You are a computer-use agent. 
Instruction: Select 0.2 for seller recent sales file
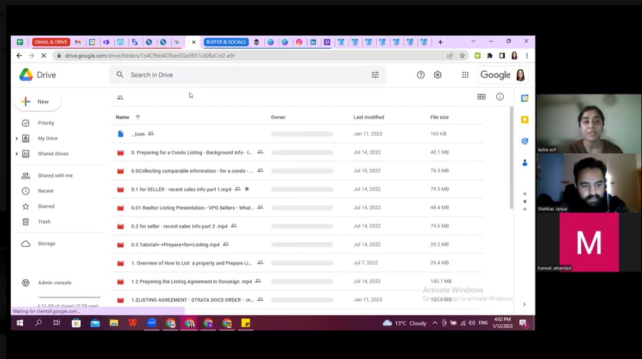click(x=296, y=226)
